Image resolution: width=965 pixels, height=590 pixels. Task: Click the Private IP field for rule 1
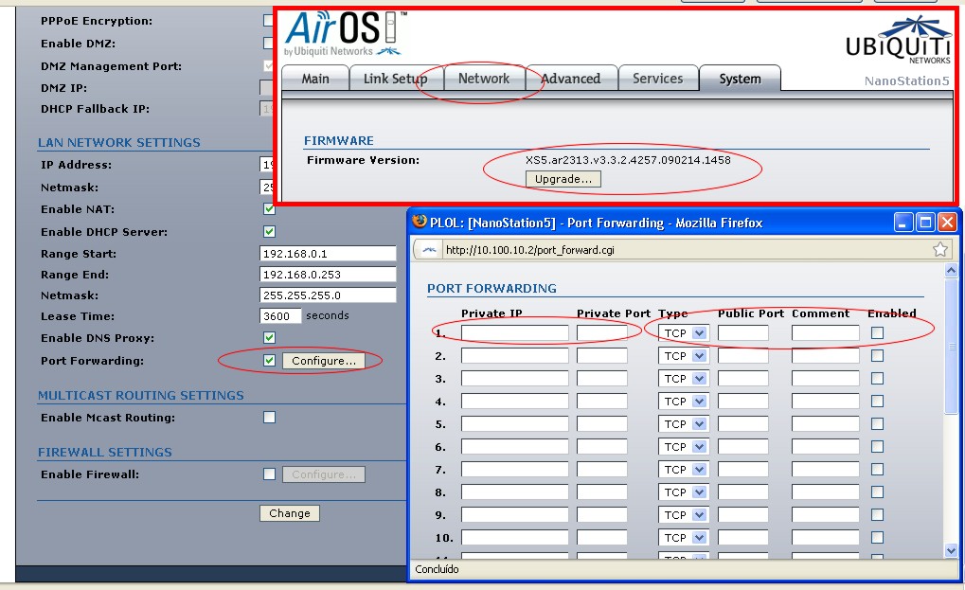[514, 332]
